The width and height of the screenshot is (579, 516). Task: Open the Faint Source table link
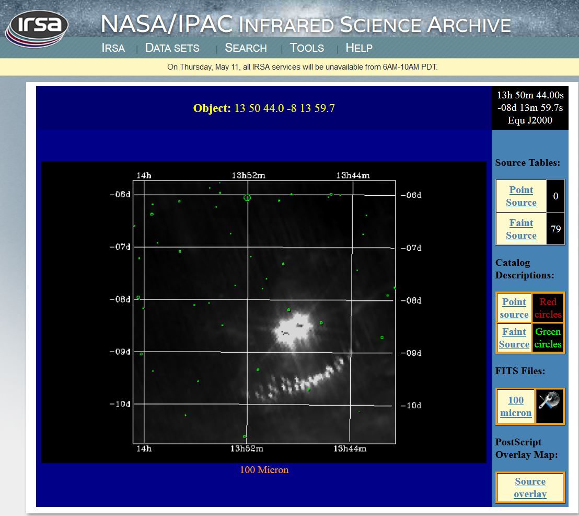(x=521, y=229)
